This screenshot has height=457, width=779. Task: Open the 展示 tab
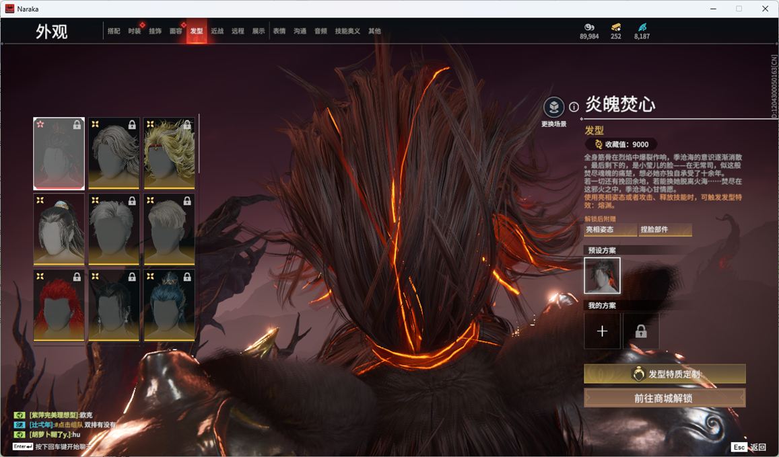pyautogui.click(x=259, y=31)
